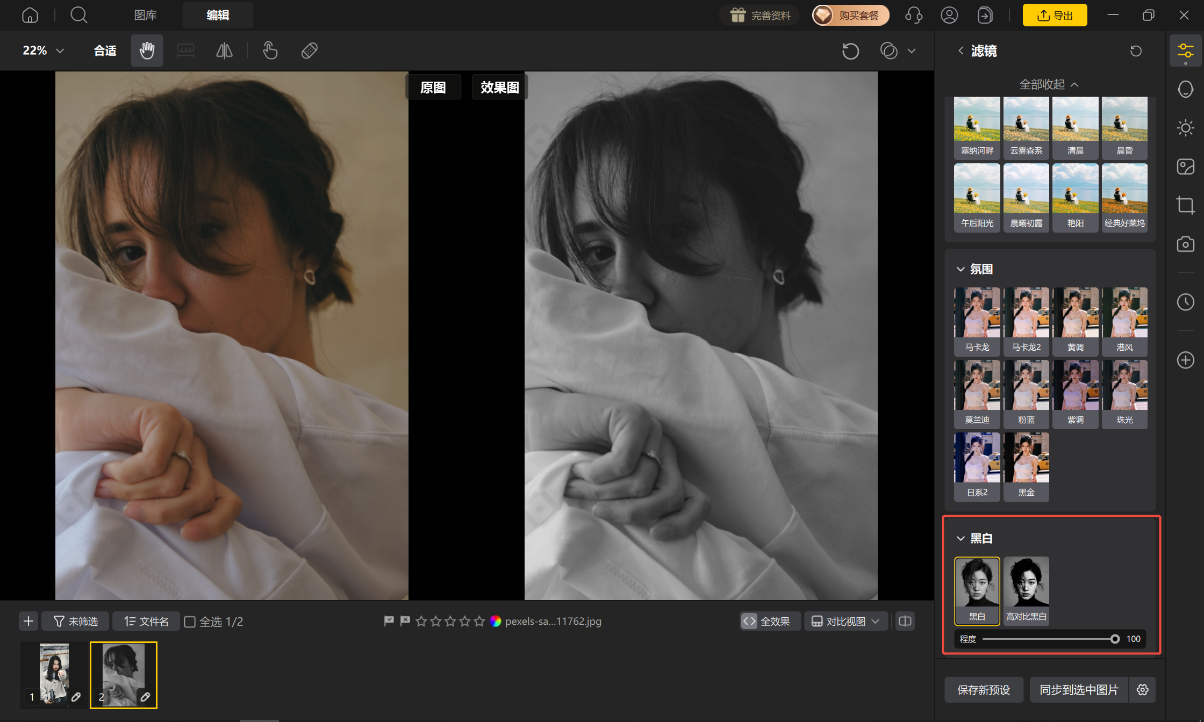Open the 22% zoom dropdown
Screen dimensions: 1204x722
[x=43, y=50]
